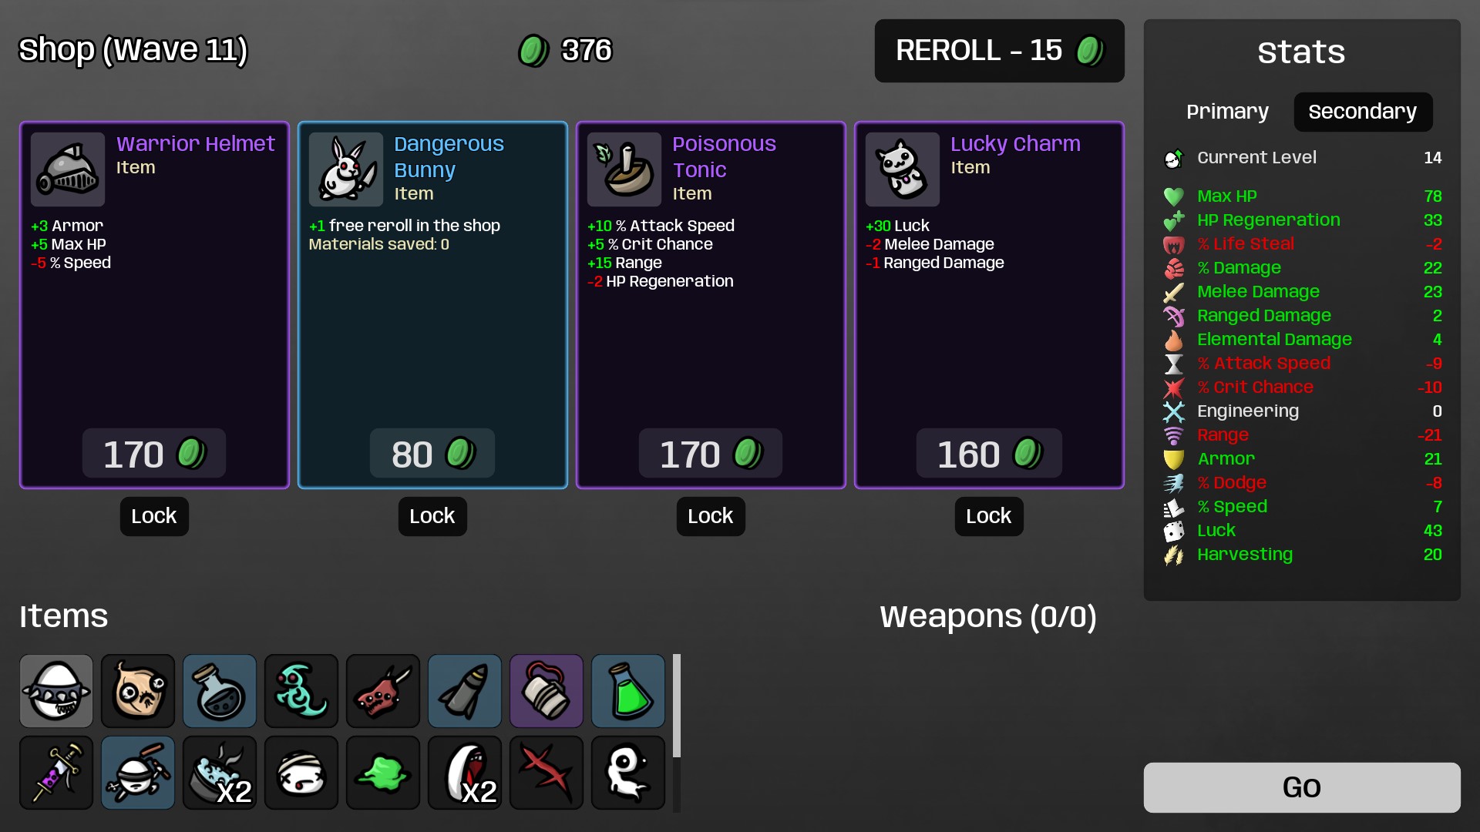Select the spiked egg helmet inventory item
The height and width of the screenshot is (832, 1480).
(56, 691)
